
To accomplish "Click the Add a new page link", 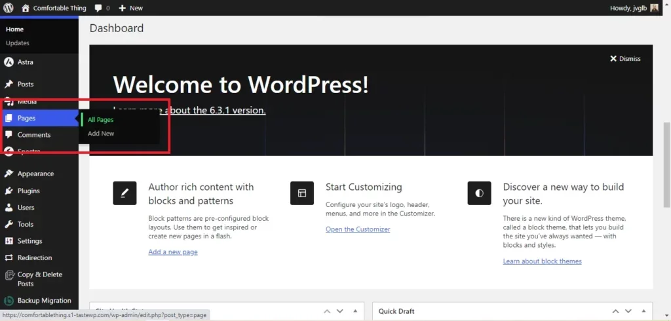I will (x=173, y=252).
